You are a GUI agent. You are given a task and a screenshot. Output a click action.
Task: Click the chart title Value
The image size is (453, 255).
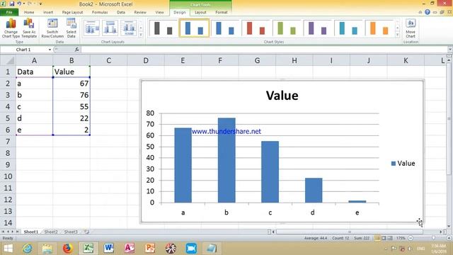tap(282, 96)
